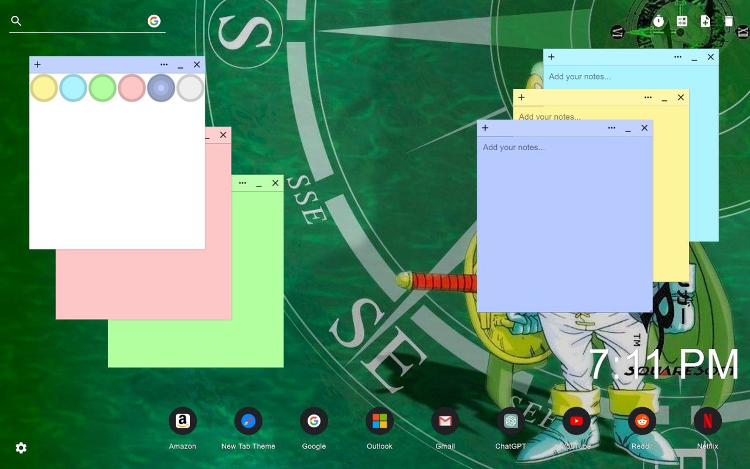Image resolution: width=750 pixels, height=469 pixels.
Task: Pick the green color swatch
Action: click(x=103, y=88)
